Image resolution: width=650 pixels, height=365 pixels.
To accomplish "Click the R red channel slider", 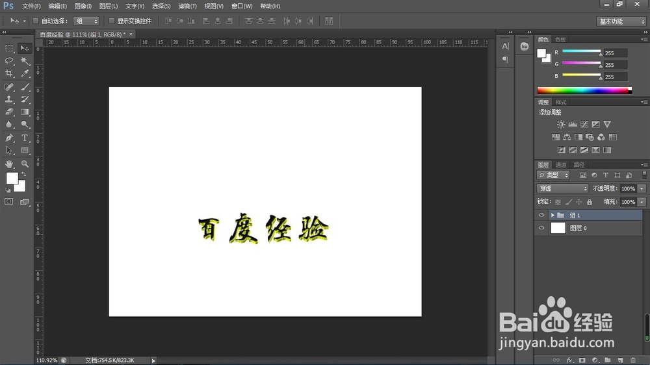I will tap(581, 51).
